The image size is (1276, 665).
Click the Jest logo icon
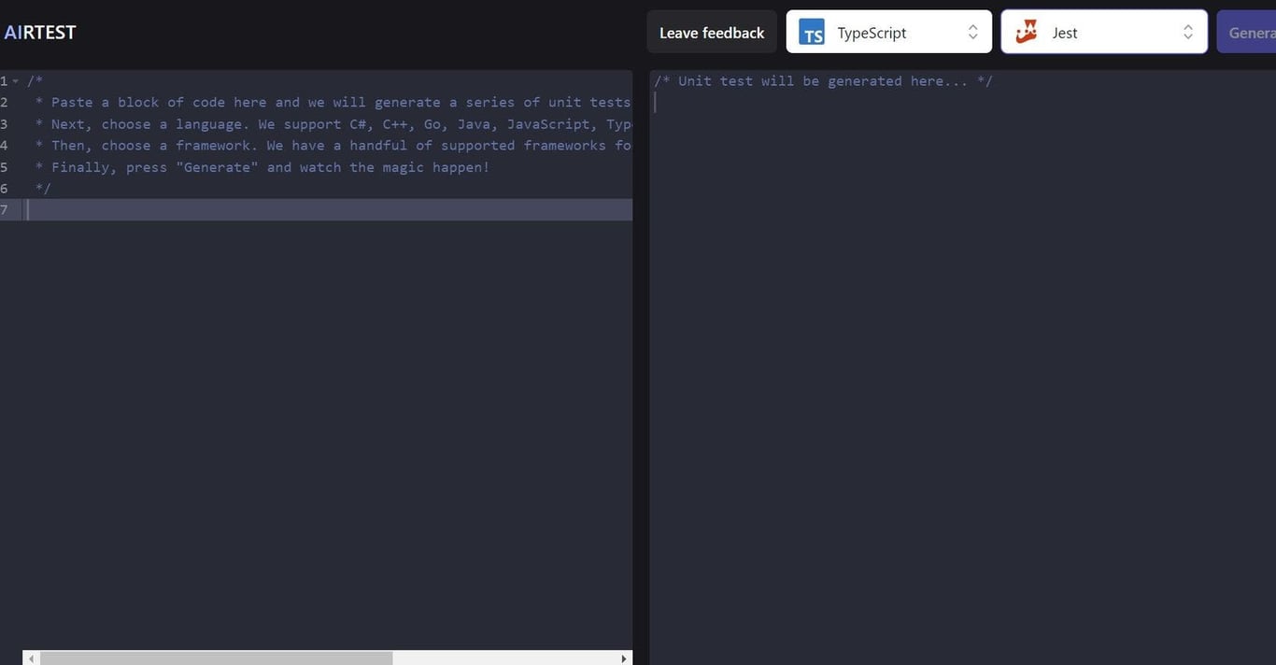coord(1027,33)
